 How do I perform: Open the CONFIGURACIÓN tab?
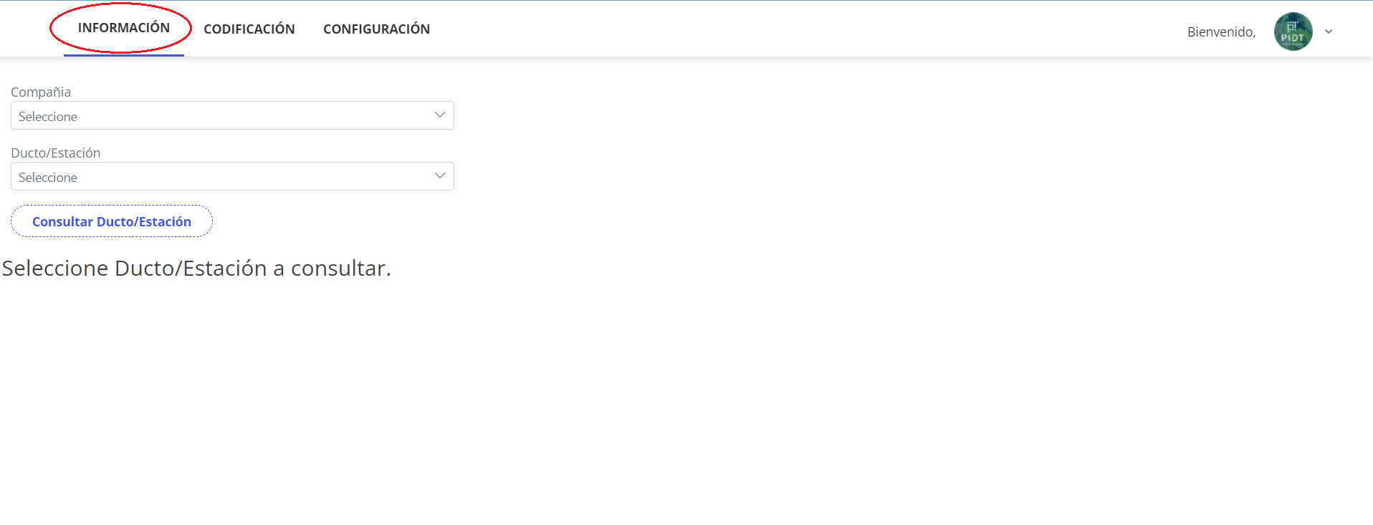376,29
